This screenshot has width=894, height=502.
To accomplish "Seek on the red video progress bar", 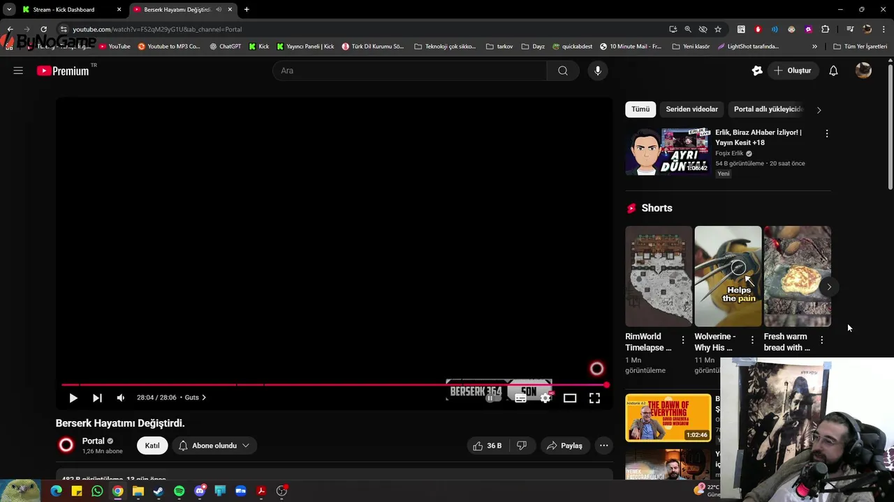I will point(334,384).
